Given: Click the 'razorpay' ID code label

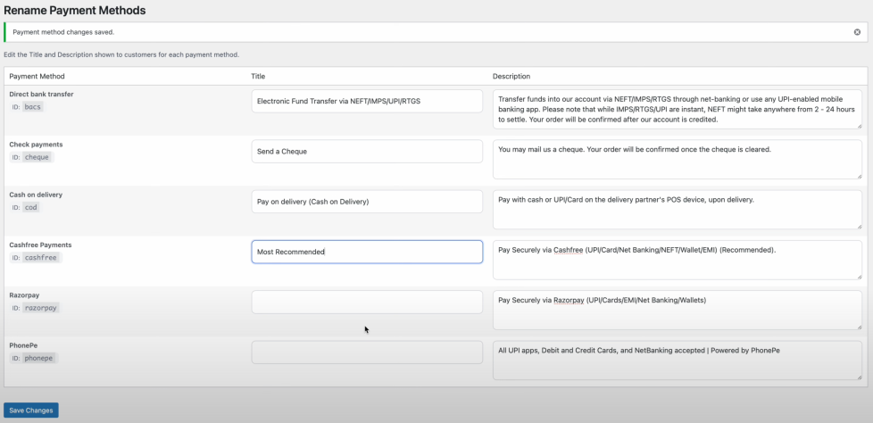Looking at the screenshot, I should pyautogui.click(x=41, y=308).
